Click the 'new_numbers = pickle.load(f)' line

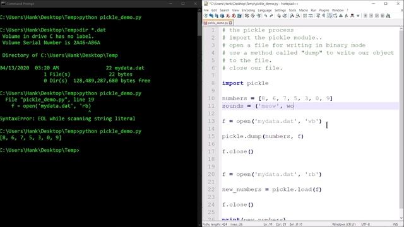tap(272, 189)
